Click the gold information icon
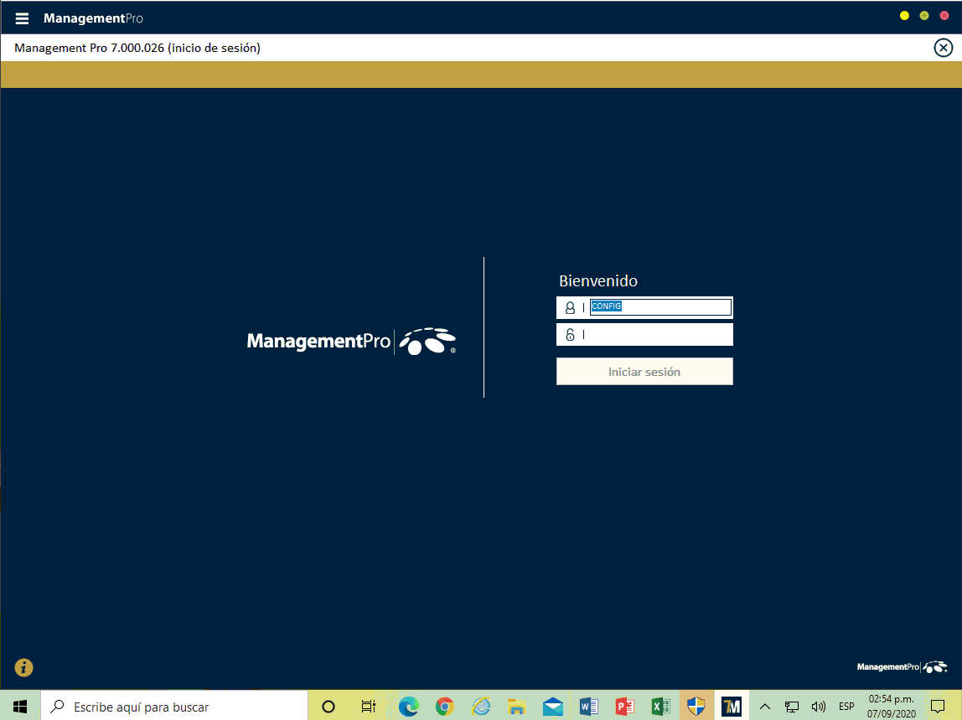 click(x=23, y=667)
